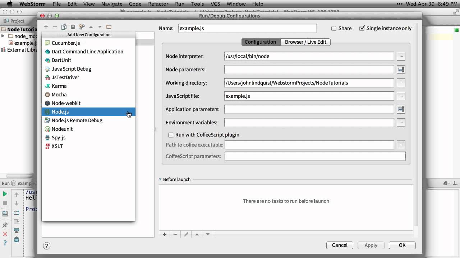Edit Before launch task pencil icon
The image size is (460, 258).
click(186, 234)
